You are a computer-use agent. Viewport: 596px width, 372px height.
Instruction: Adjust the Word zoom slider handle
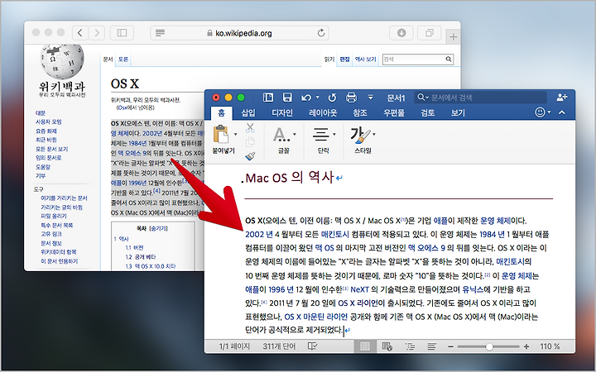(489, 346)
